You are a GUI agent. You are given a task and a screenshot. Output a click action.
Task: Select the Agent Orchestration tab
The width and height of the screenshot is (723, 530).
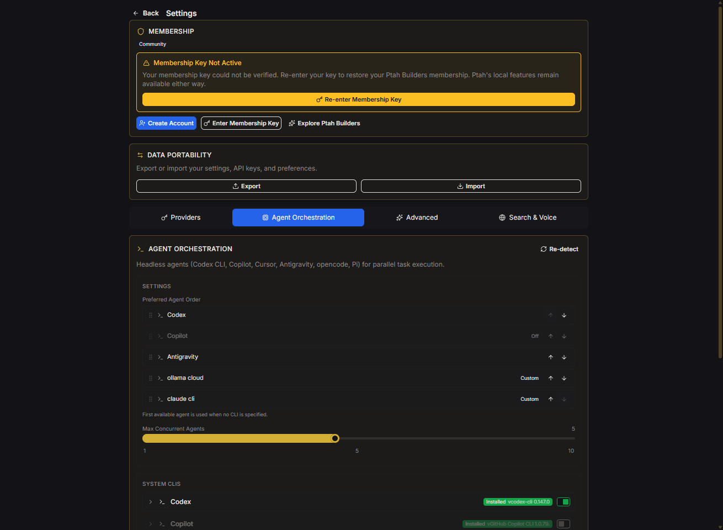pyautogui.click(x=298, y=218)
